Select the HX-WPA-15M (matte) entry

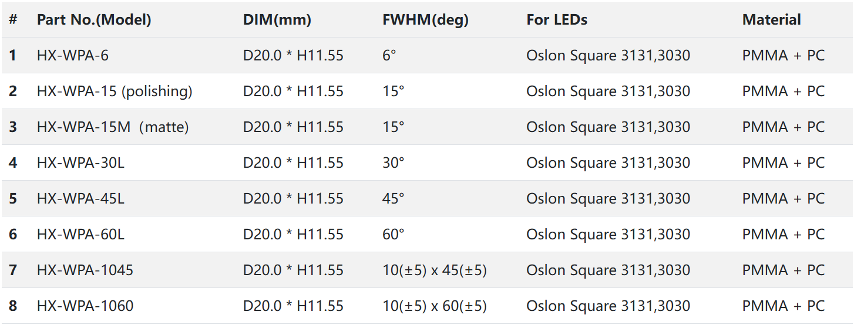click(113, 127)
